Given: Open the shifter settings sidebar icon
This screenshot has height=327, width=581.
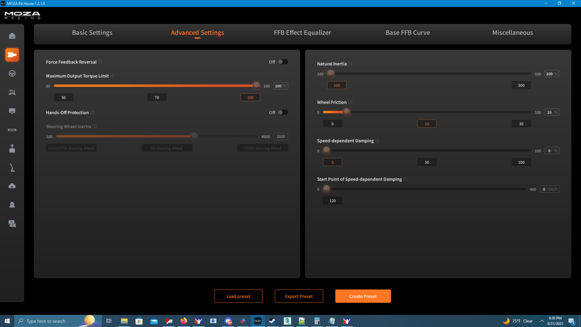Looking at the screenshot, I should tap(12, 148).
